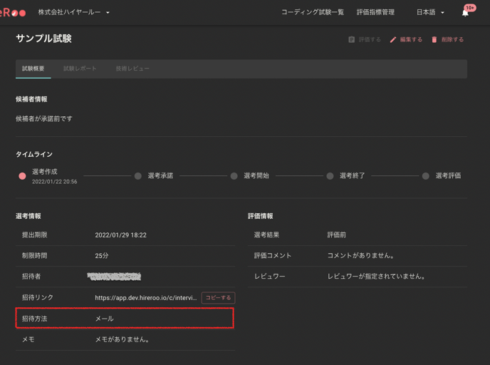Image resolution: width=490 pixels, height=365 pixels.
Task: Click the pencil icon for 編集する
Action: (x=393, y=40)
